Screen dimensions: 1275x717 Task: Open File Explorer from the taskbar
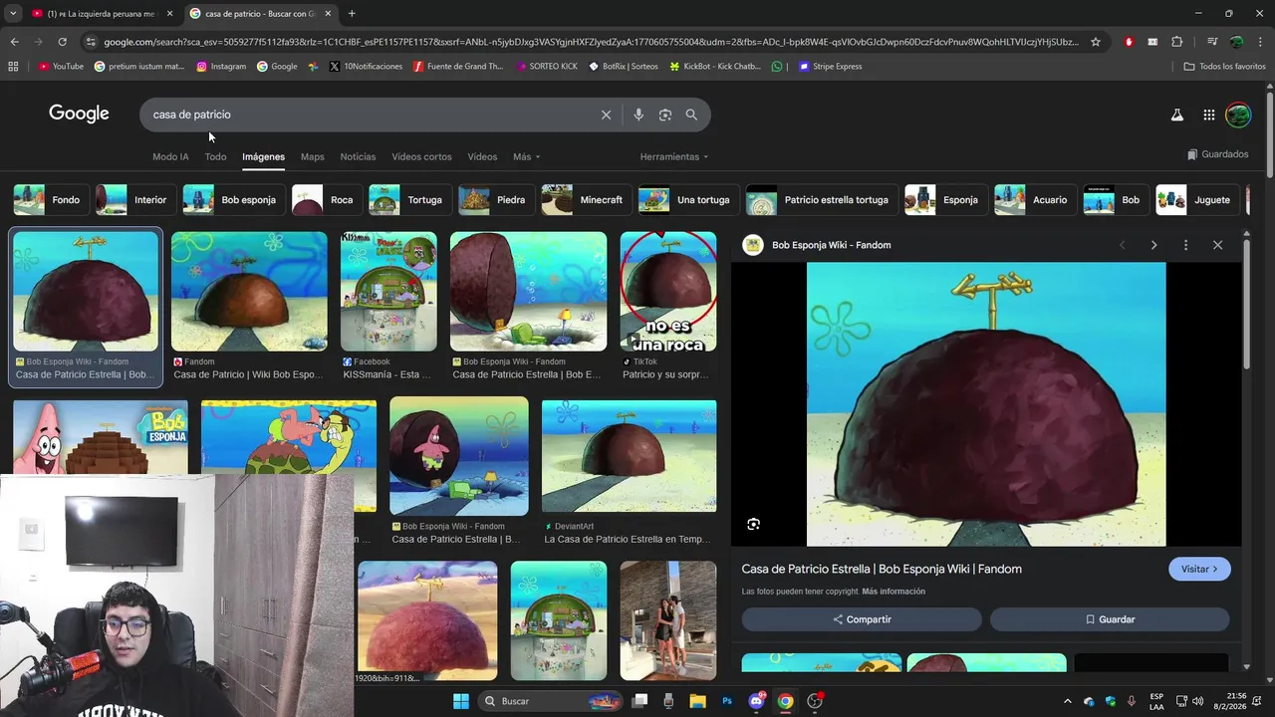pos(697,701)
